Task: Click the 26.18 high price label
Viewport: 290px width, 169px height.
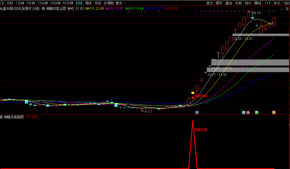Action: pos(256,13)
